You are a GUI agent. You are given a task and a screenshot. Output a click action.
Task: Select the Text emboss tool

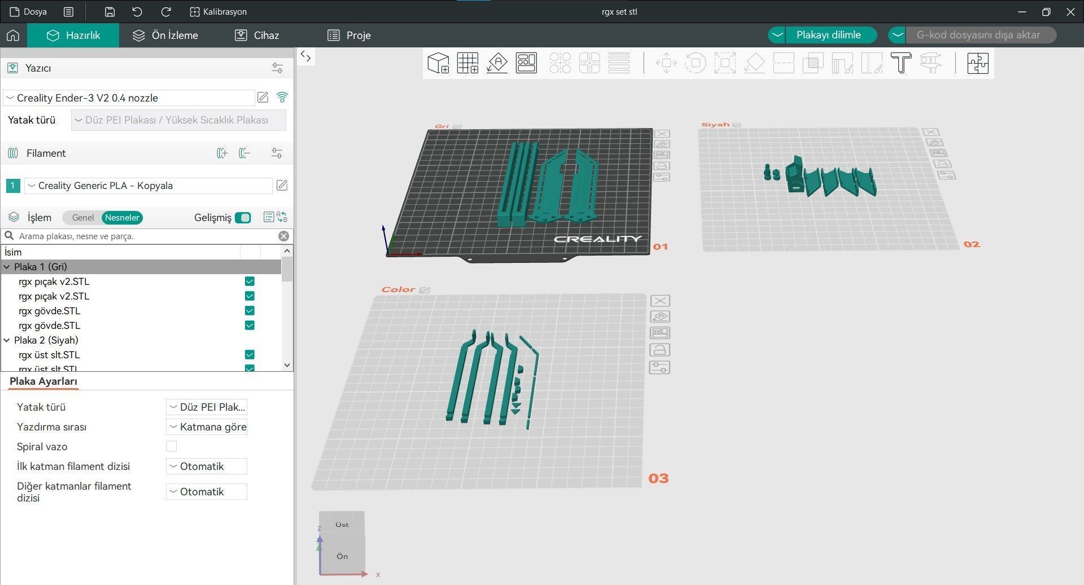[x=901, y=63]
